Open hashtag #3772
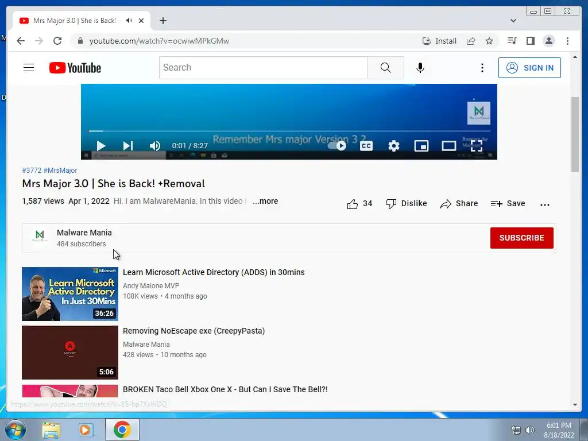The image size is (588, 441). 32,170
